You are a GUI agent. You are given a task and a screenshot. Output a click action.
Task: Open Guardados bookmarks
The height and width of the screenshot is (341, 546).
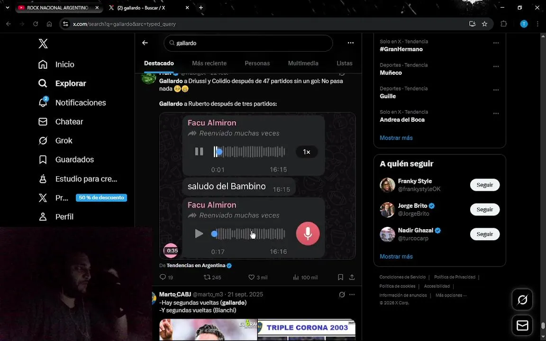click(x=66, y=160)
